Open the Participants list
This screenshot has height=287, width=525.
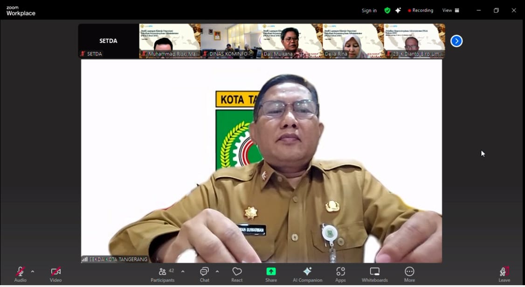click(163, 274)
